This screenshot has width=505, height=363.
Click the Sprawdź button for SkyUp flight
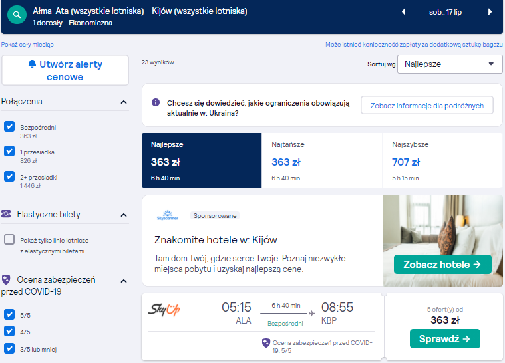point(444,339)
